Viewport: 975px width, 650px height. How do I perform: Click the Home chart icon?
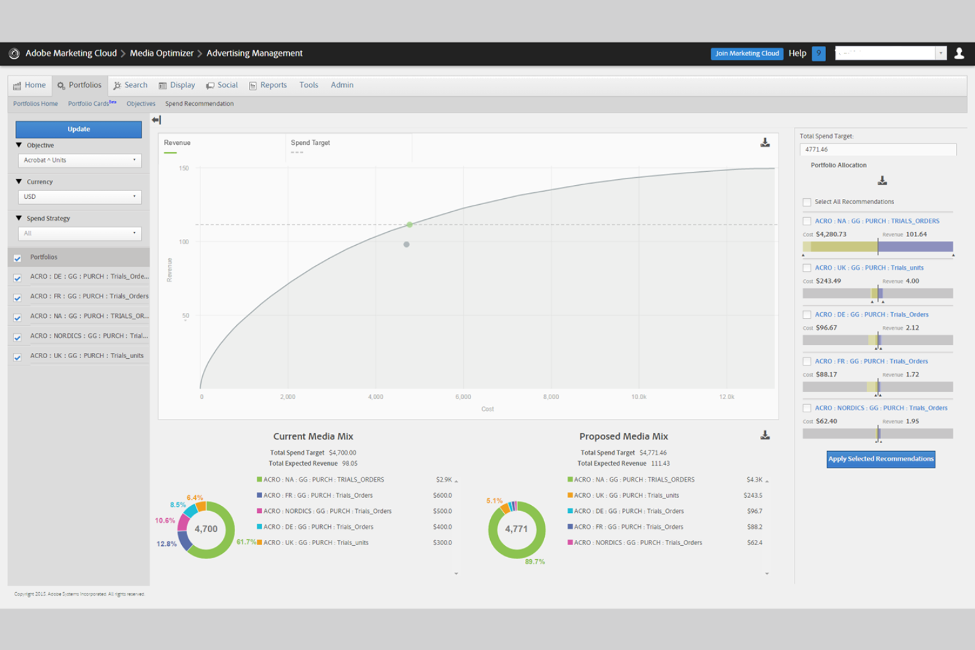[17, 86]
